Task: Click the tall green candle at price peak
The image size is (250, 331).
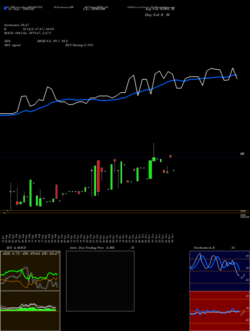Action: click(150, 170)
